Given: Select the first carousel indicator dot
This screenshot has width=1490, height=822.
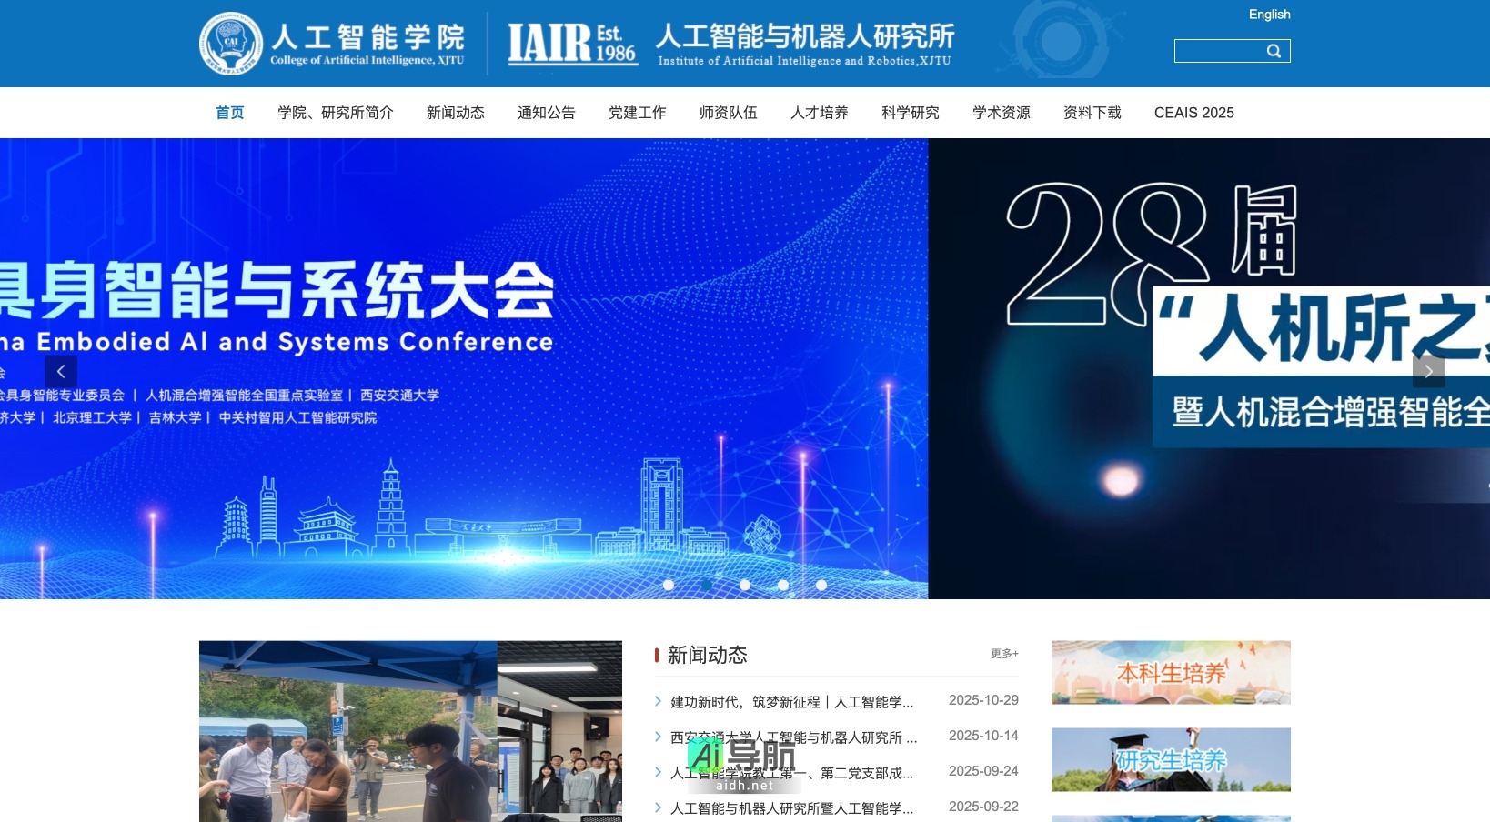Looking at the screenshot, I should [669, 585].
